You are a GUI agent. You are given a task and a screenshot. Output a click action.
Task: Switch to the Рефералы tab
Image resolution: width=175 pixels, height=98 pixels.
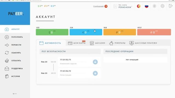[x=117, y=43]
